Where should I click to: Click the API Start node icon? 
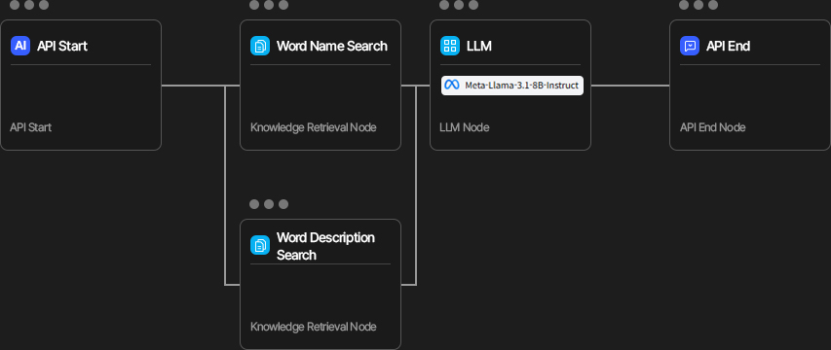[x=20, y=46]
